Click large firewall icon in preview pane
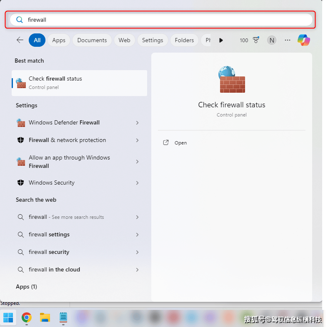The height and width of the screenshot is (327, 328). coord(232,79)
